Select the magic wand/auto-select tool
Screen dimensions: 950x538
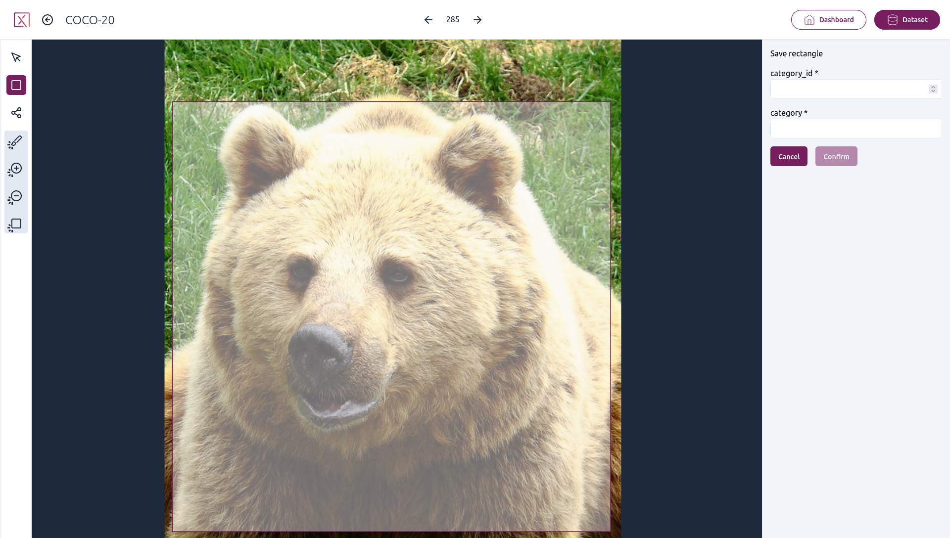tap(16, 142)
